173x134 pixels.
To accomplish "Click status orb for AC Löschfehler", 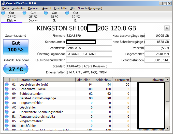I will coord(7,107).
